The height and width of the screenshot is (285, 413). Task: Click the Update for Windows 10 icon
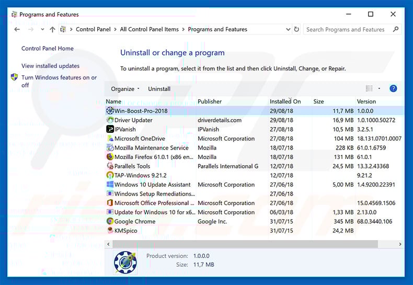110,212
